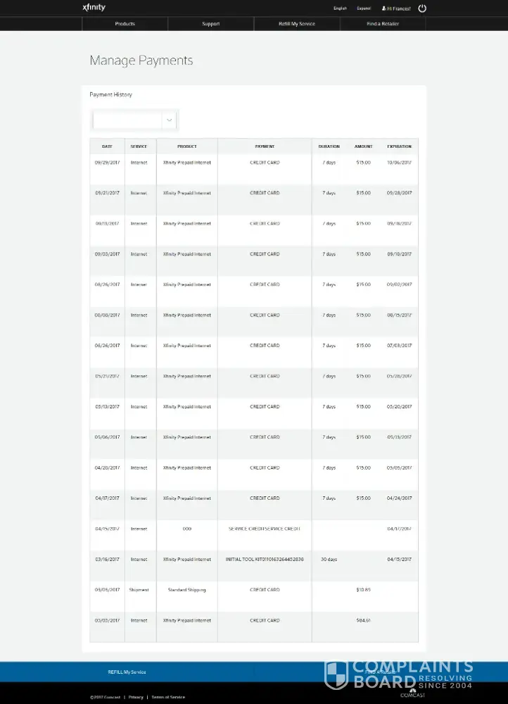Click the Standard Shipping entry row
The height and width of the screenshot is (704, 508).
(x=186, y=590)
